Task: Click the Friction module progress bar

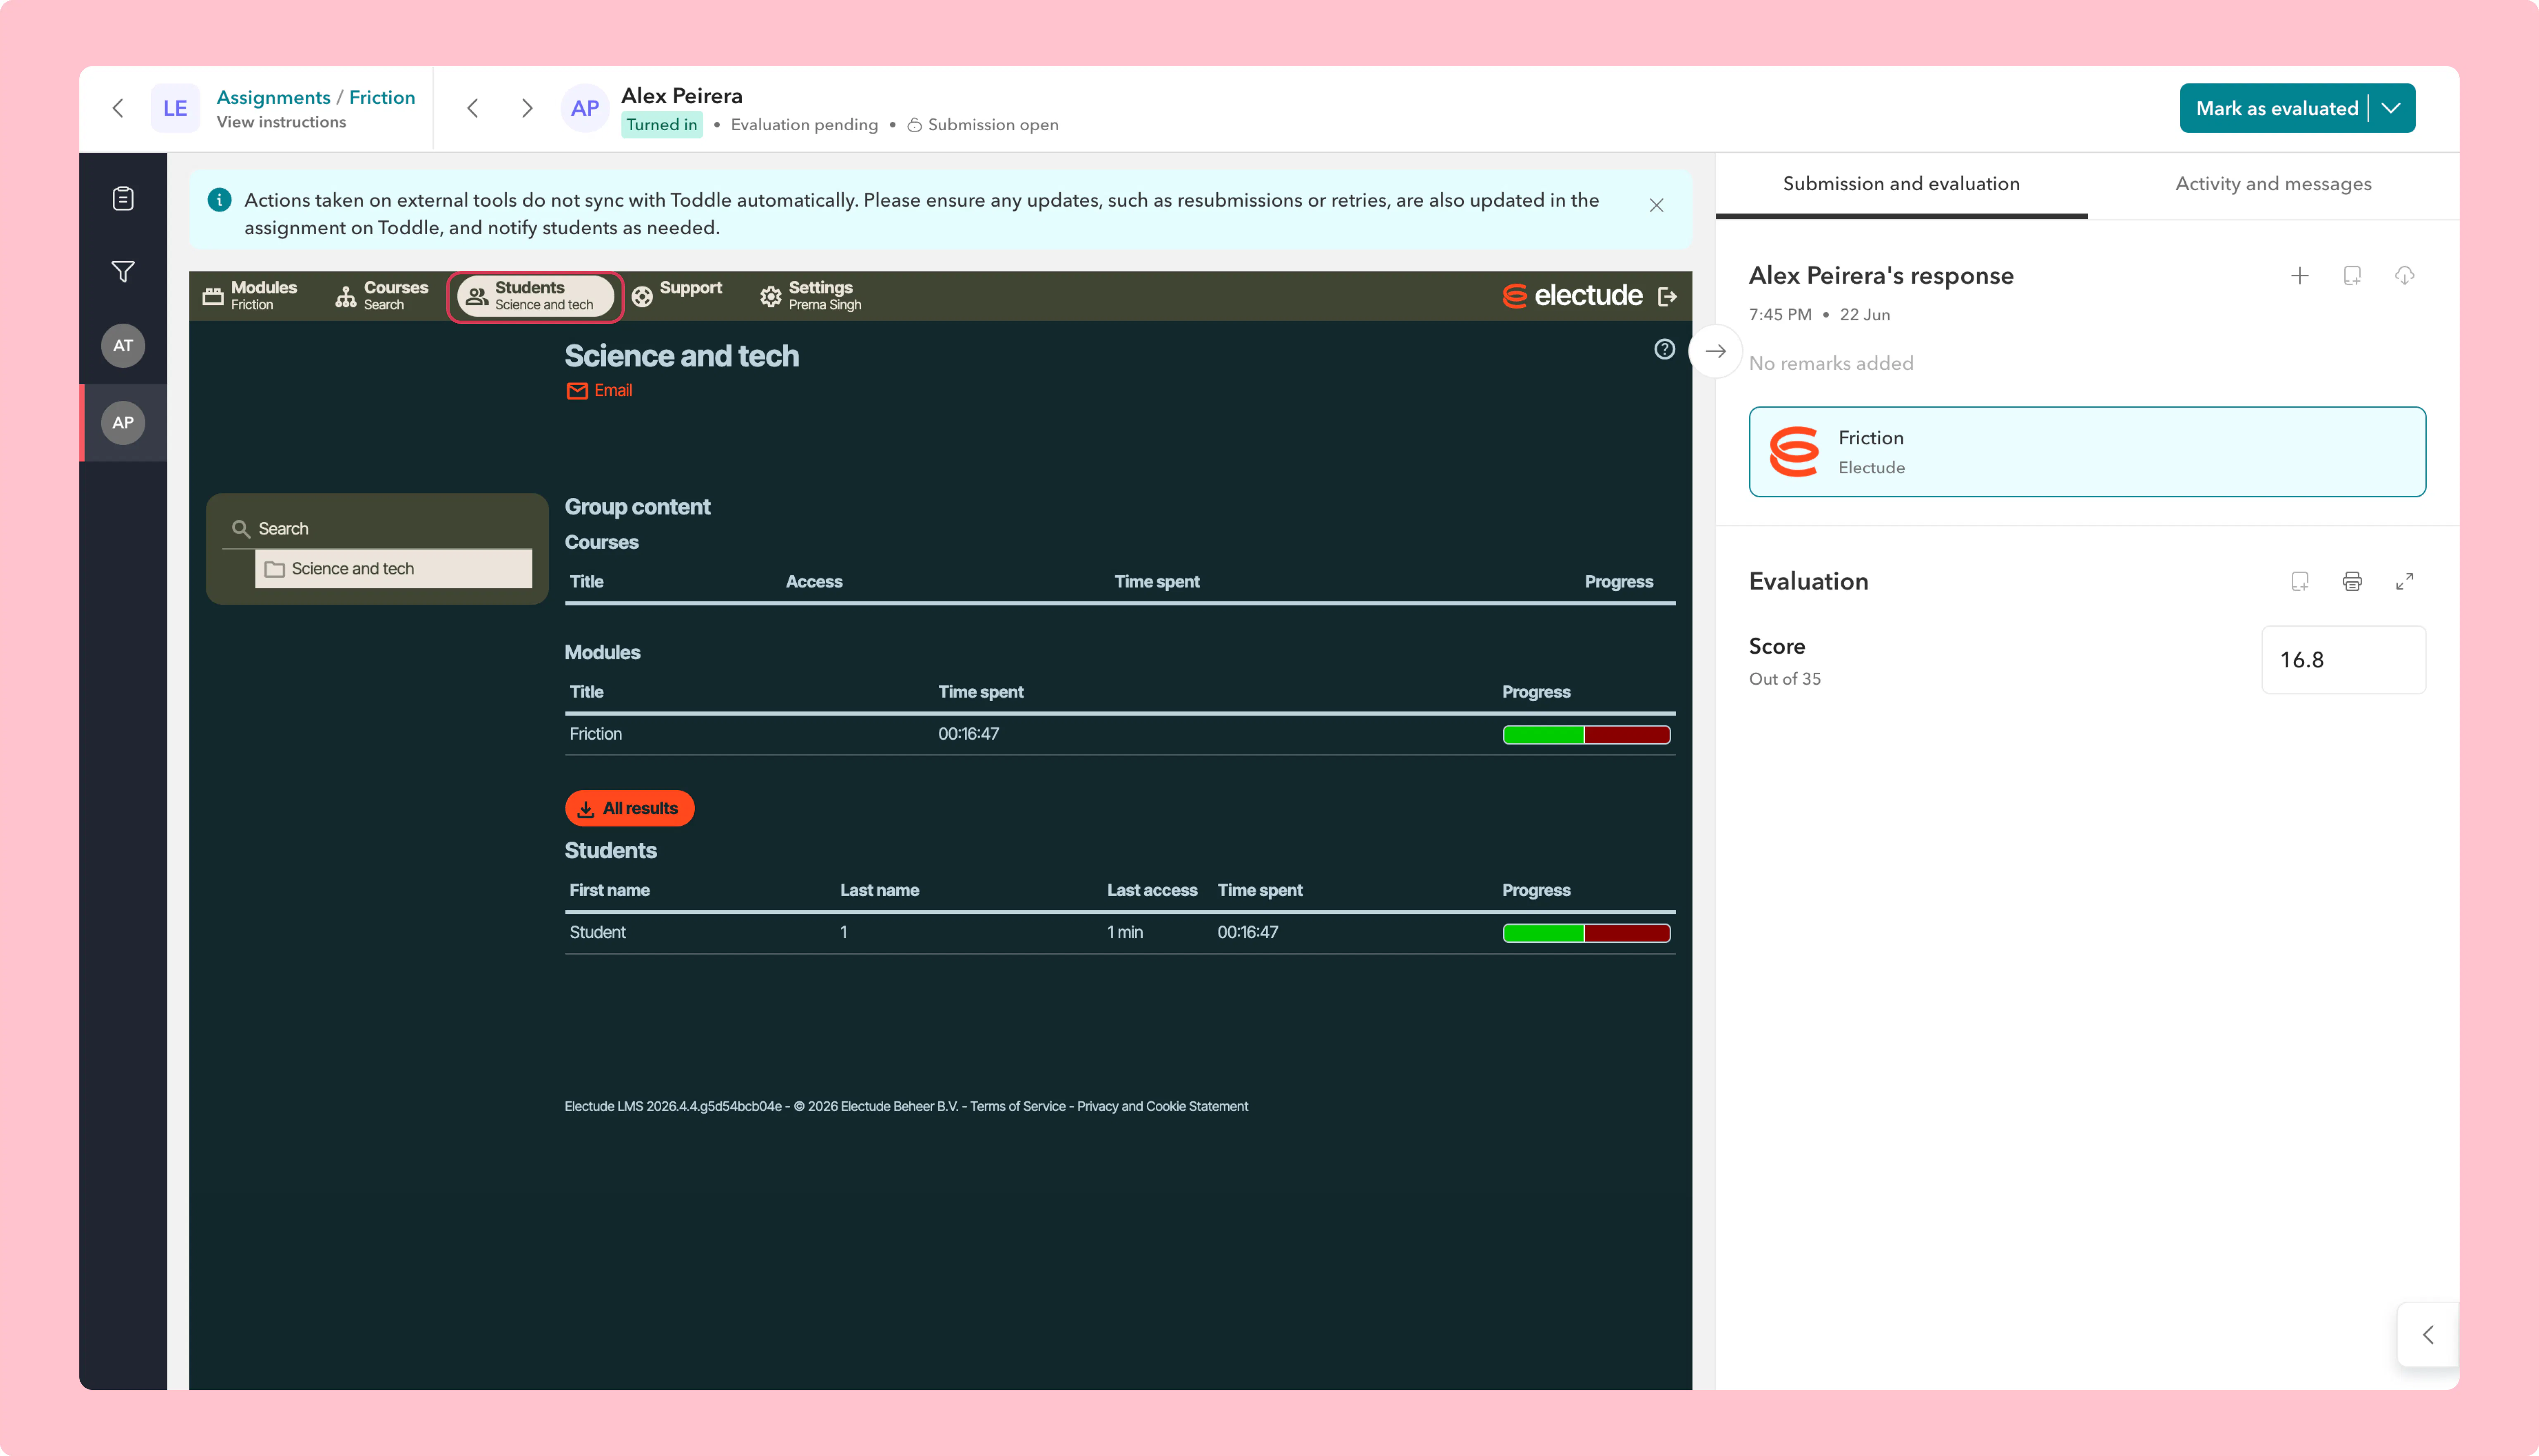Action: (1586, 734)
